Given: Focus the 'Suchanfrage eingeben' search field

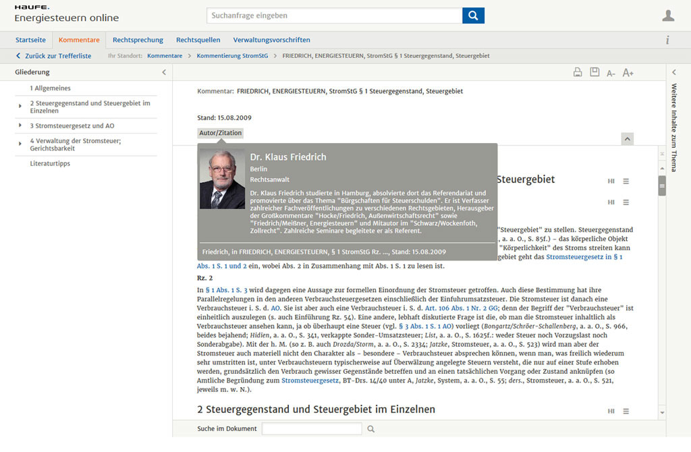Looking at the screenshot, I should point(335,16).
